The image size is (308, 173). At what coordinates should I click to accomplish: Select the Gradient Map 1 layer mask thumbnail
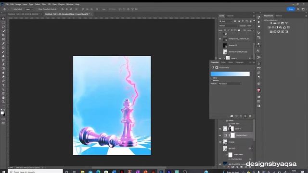click(232, 136)
